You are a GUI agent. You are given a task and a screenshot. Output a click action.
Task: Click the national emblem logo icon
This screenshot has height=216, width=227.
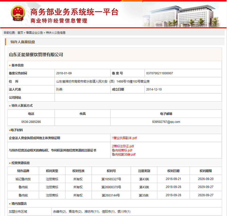[18, 13]
